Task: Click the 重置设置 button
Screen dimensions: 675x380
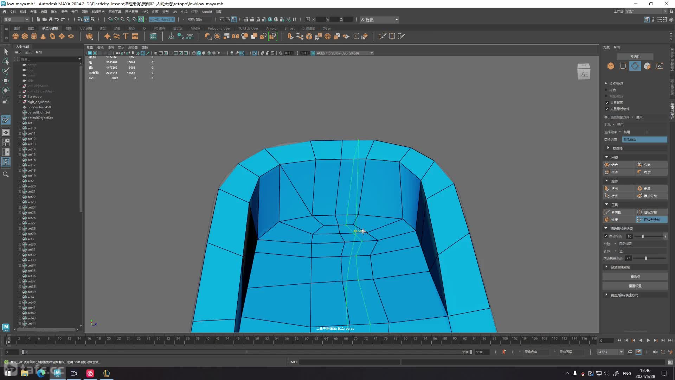Action: point(635,286)
